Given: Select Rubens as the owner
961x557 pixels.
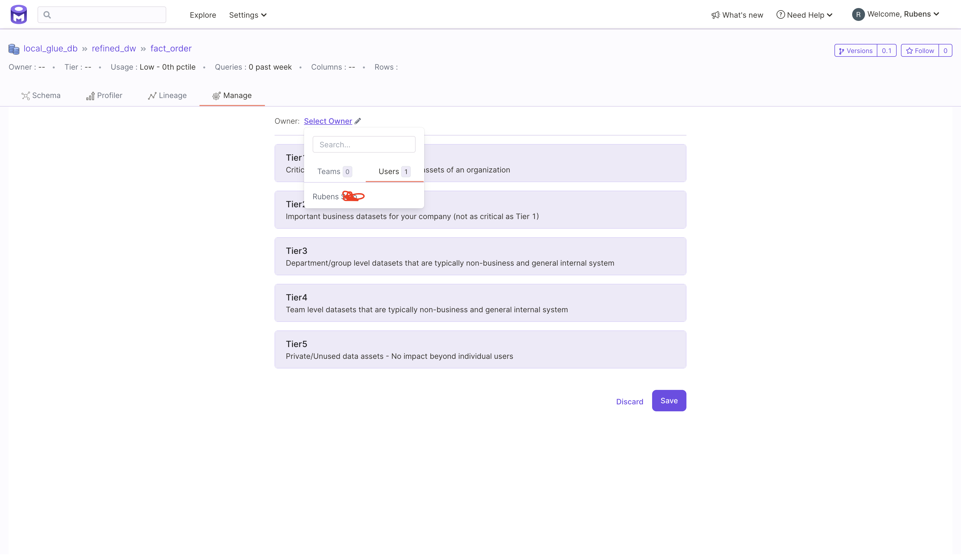Looking at the screenshot, I should coord(364,197).
